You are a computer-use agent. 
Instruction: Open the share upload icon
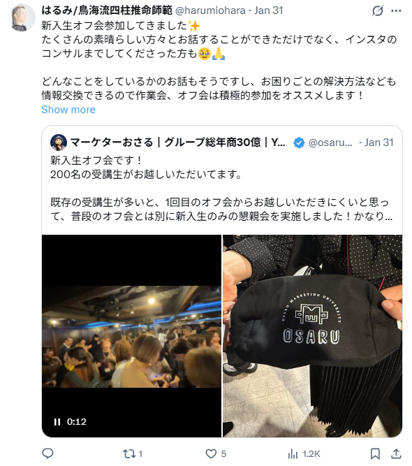point(396,454)
